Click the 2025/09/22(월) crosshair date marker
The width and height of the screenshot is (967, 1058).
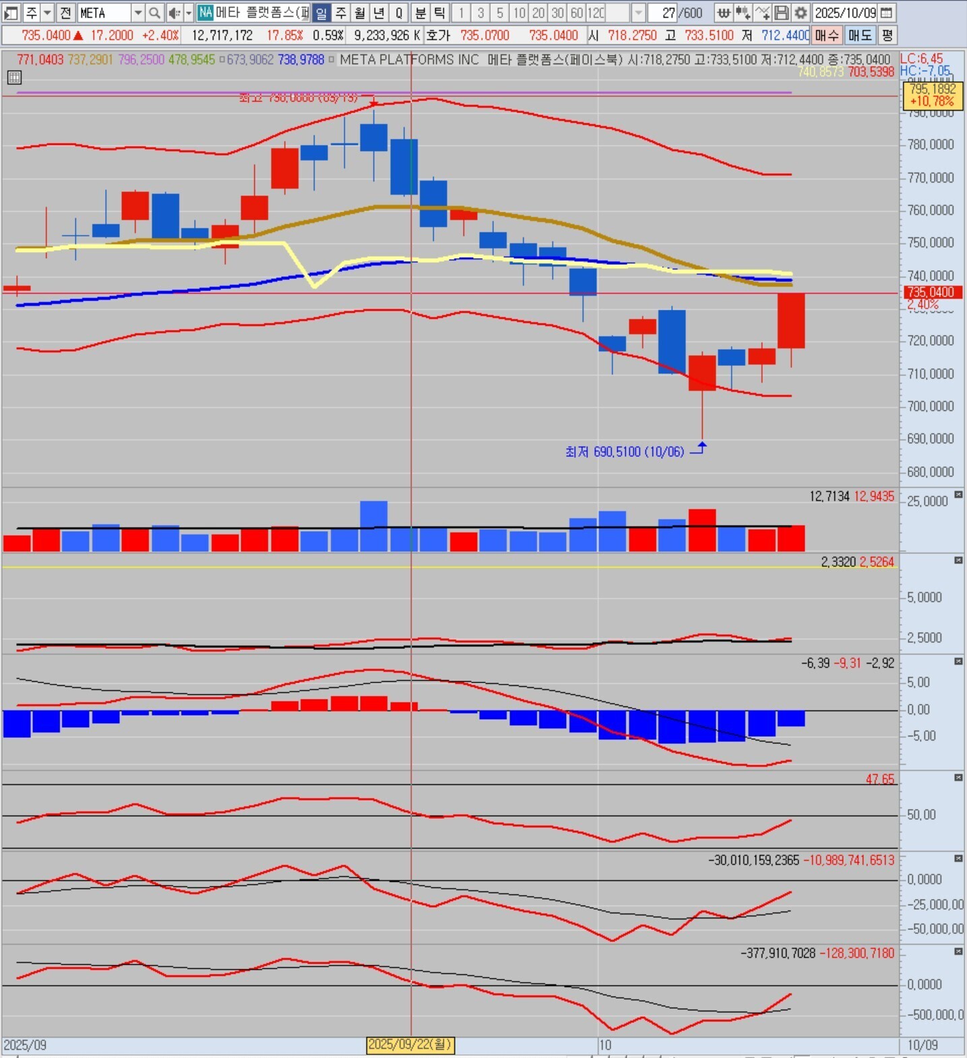410,1045
